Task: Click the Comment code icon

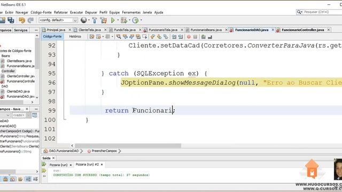Action: (x=204, y=37)
